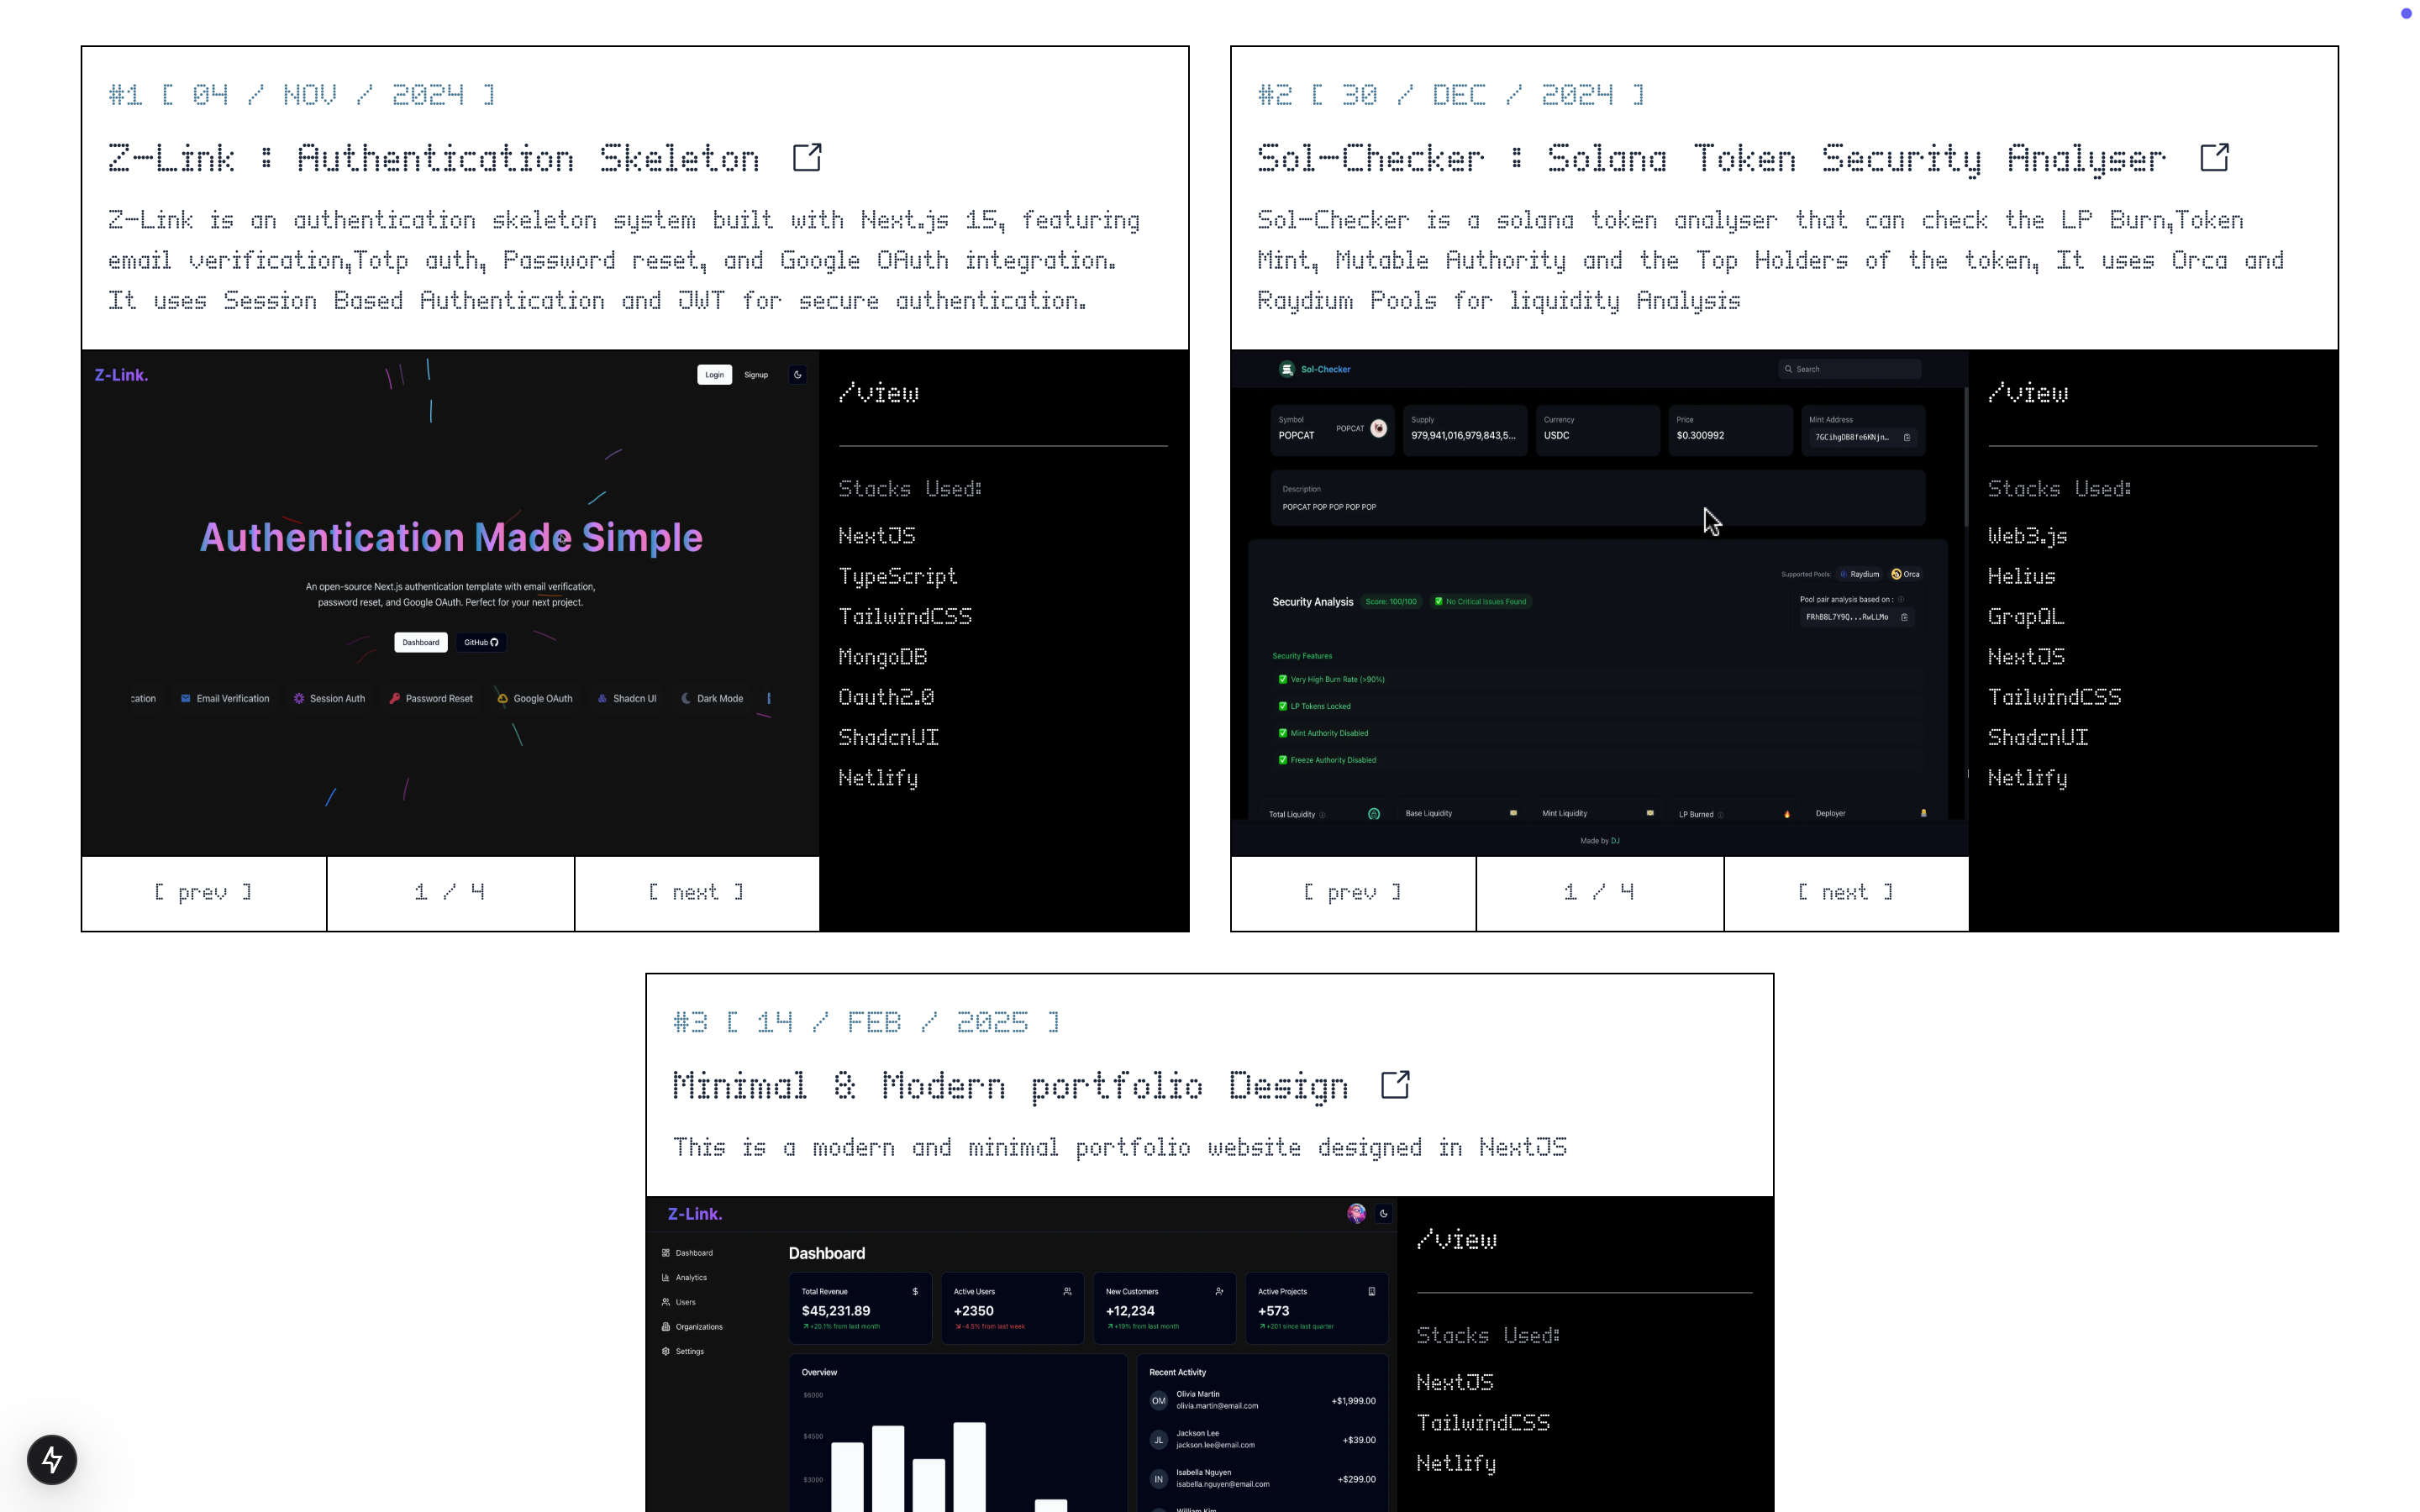Toggle moon icon in dashboard preview header
Viewport: 2420px width, 1512px height.
pos(1383,1213)
